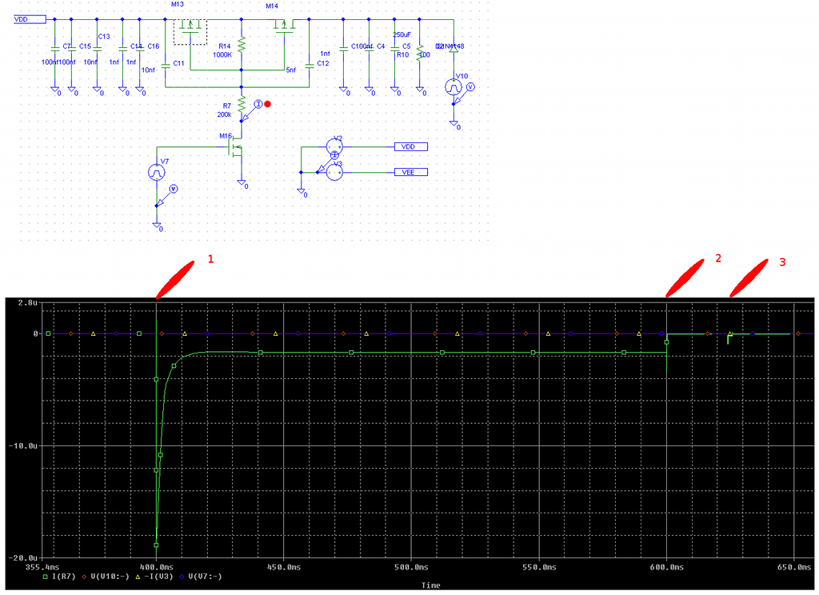Image resolution: width=819 pixels, height=595 pixels.
Task: Select the V10 pulse source symbol
Action: coord(453,86)
